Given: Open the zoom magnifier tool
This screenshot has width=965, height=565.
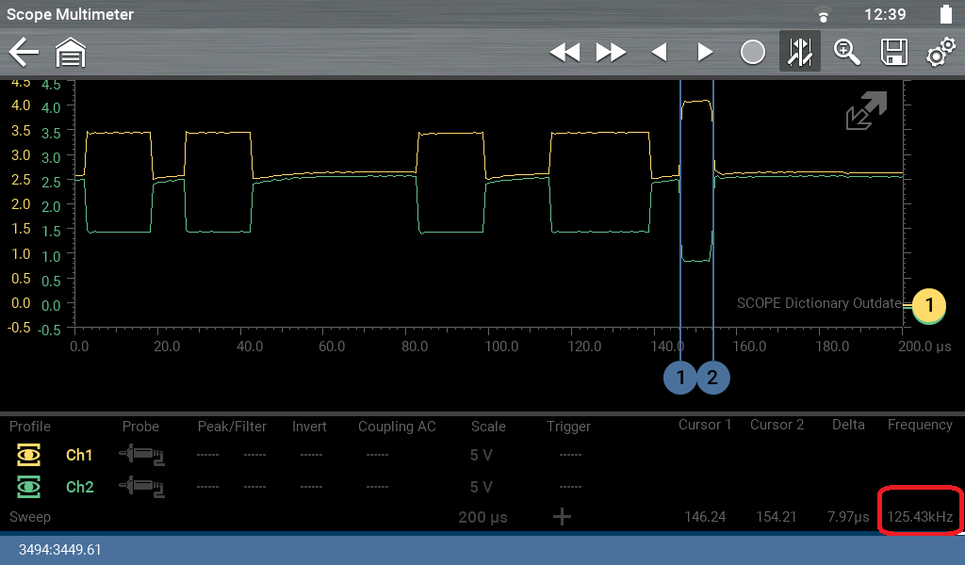Looking at the screenshot, I should click(846, 53).
